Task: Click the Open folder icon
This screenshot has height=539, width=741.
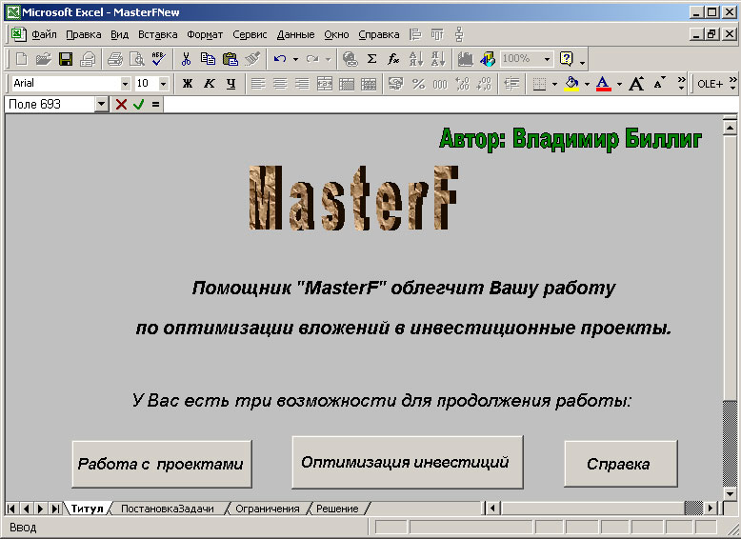Action: pos(44,59)
